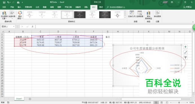
Task: Open the Quick Layout gallery
Action: (12, 15)
